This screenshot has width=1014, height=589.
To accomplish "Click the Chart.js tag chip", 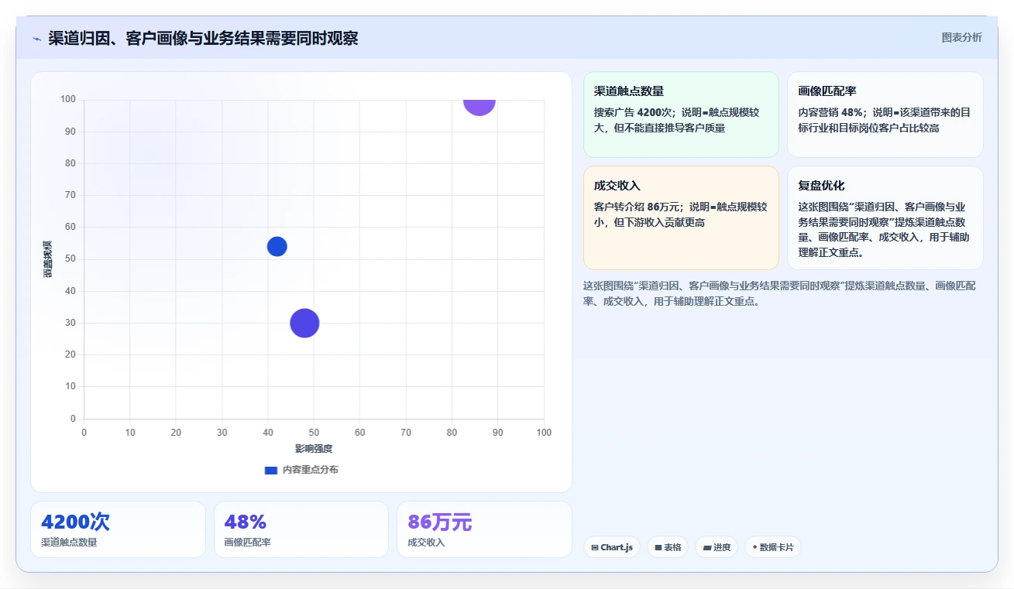I will coord(612,547).
